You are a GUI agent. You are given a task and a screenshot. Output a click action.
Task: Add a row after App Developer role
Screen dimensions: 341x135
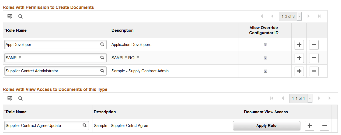point(299,45)
